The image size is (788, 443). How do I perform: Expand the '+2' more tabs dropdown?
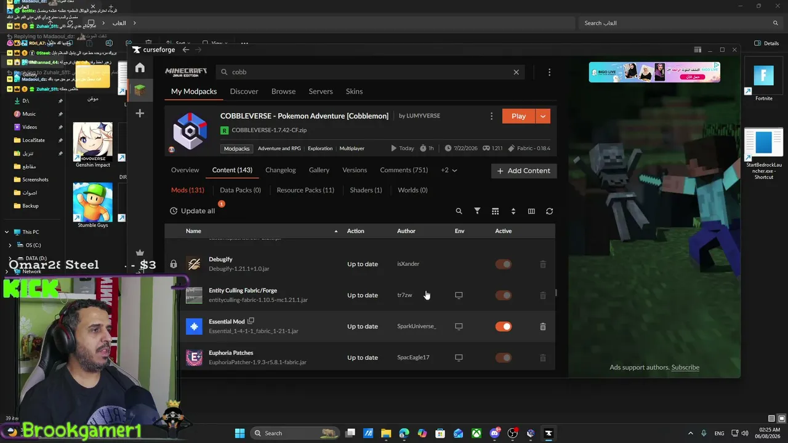(x=449, y=170)
